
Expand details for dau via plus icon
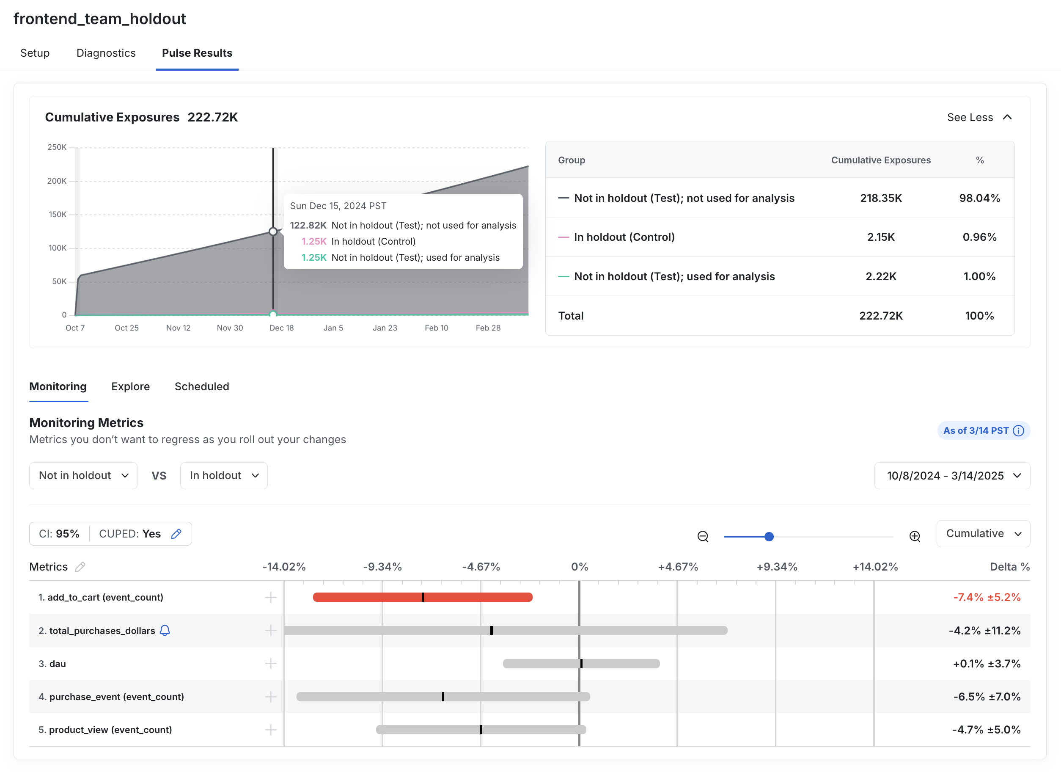(270, 663)
